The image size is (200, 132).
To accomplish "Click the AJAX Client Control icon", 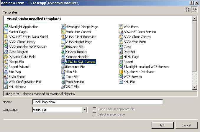I will tap(121, 37).
